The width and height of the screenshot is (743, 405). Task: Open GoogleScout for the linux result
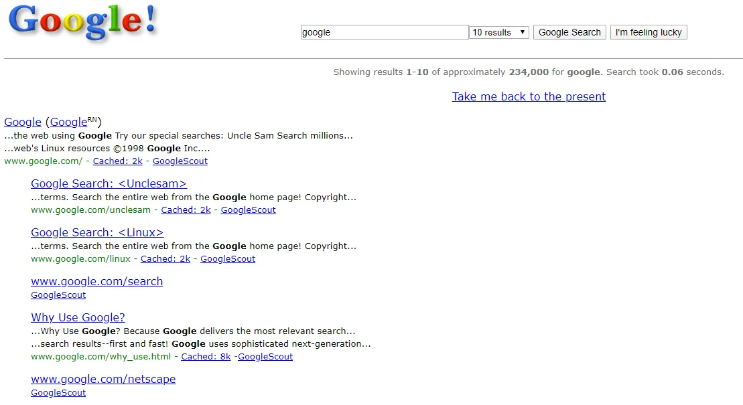(x=228, y=258)
